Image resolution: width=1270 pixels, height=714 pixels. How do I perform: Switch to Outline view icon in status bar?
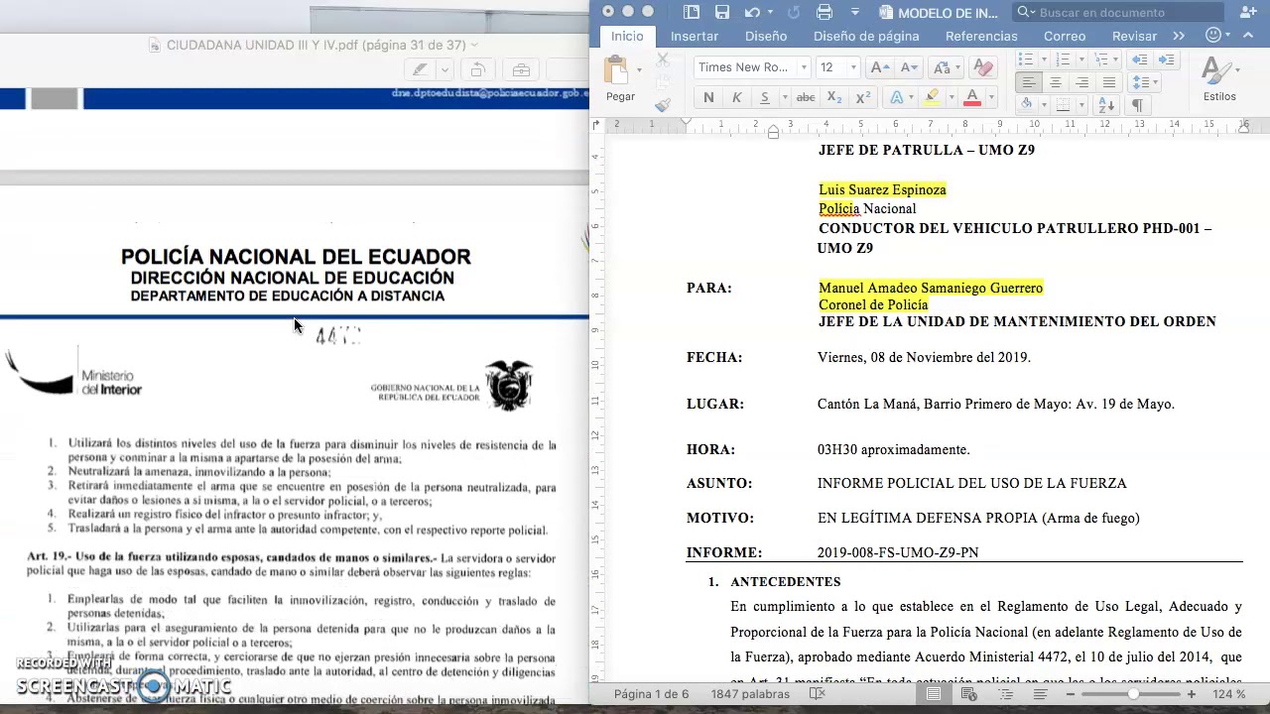pos(1005,694)
